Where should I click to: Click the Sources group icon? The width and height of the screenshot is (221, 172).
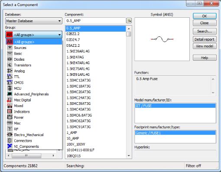(10, 48)
